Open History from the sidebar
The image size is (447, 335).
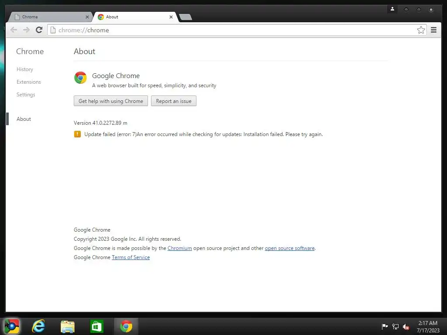[25, 69]
